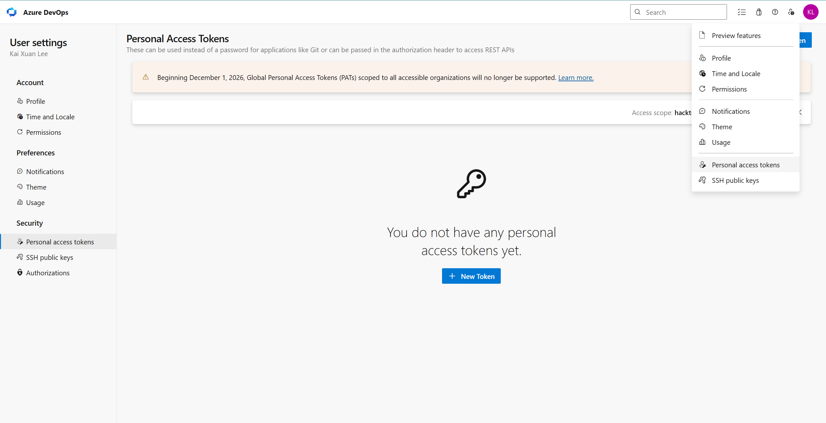Click the sidebar SSH public keys icon
The width and height of the screenshot is (826, 423).
point(20,257)
